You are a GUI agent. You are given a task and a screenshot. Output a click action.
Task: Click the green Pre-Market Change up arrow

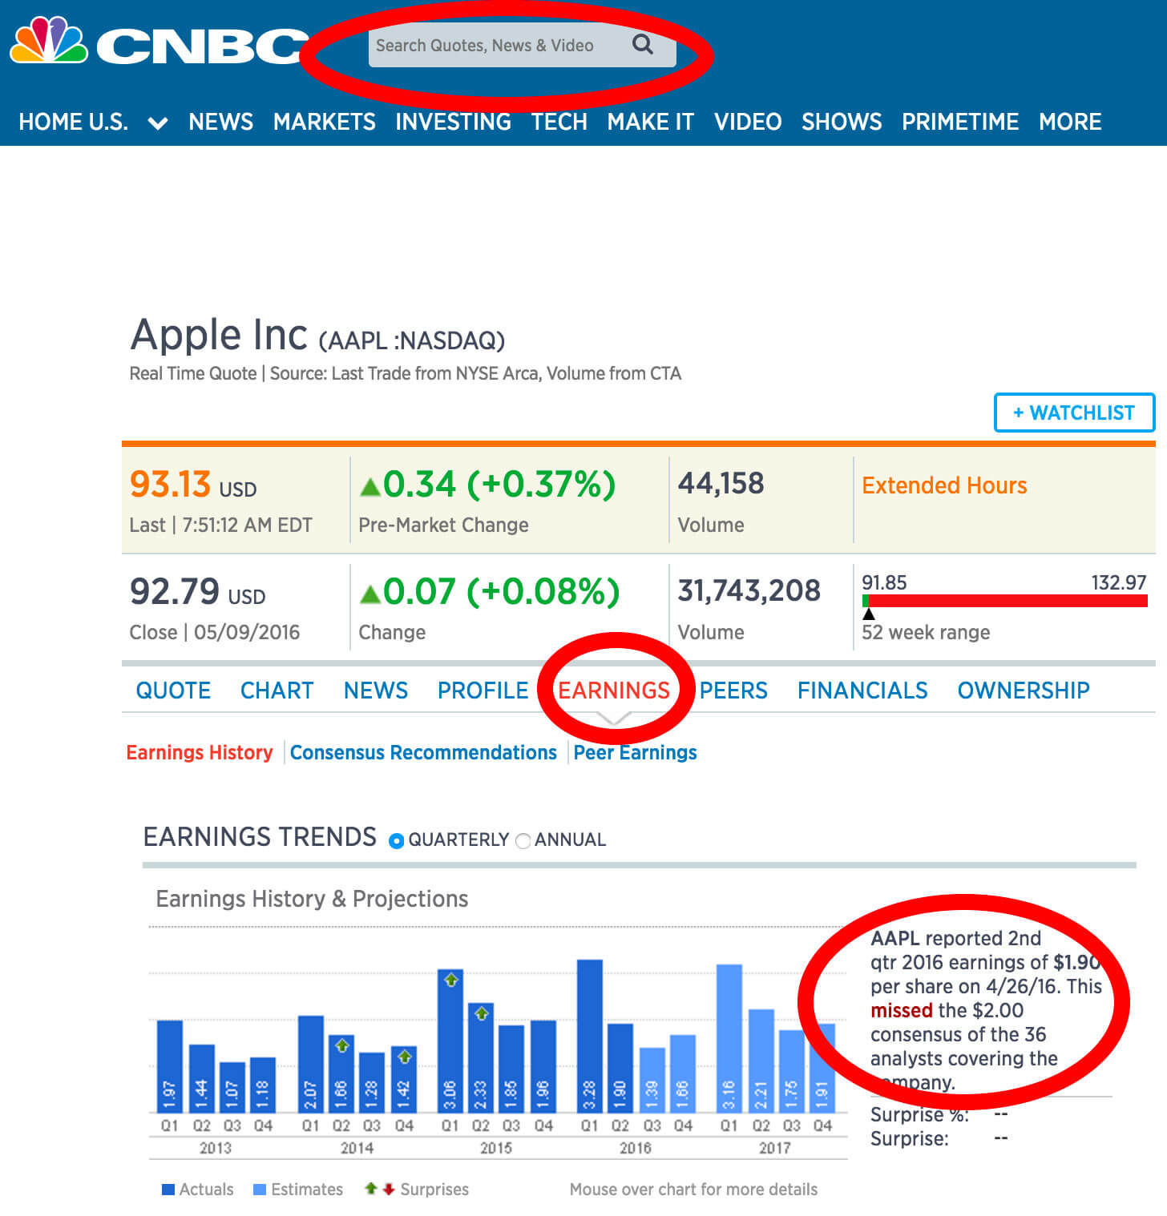[369, 486]
